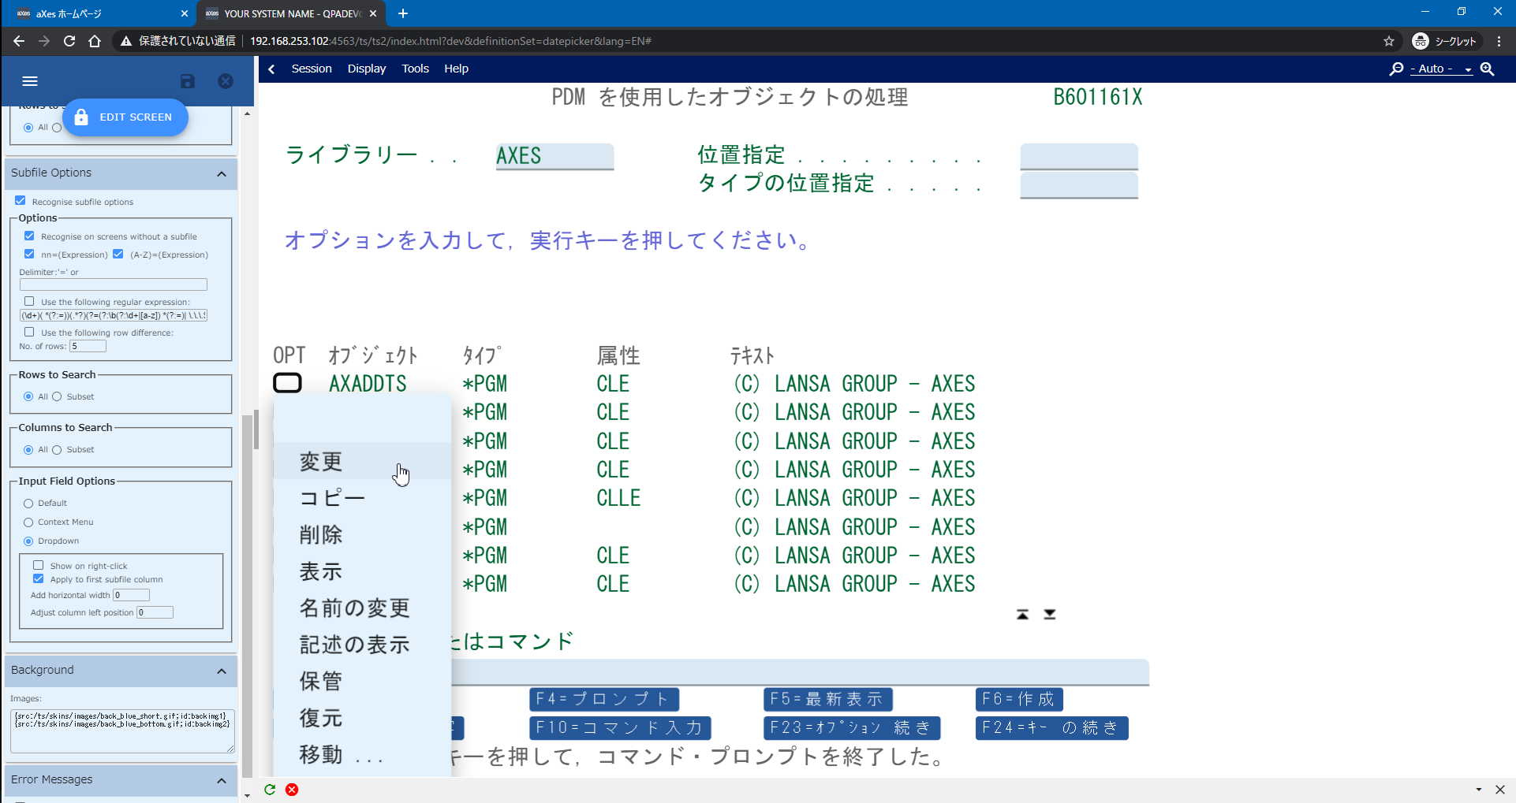1516x803 pixels.
Task: Click the refresh icon in the status bar
Action: tap(269, 789)
